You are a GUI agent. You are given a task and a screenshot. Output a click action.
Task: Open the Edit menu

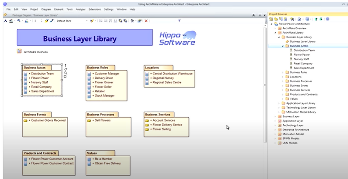(x=16, y=9)
